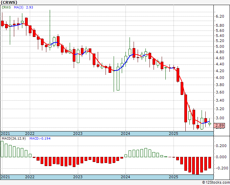This screenshot has height=185, width=230.
Task: Click 2025 on the price chart time axis
Action: 174,133
